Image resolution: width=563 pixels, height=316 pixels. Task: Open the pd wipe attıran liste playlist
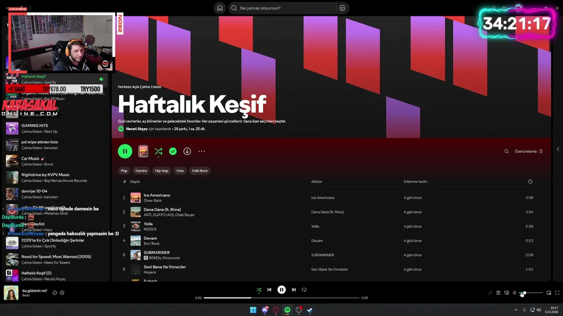pos(56,145)
